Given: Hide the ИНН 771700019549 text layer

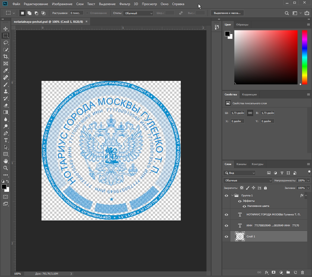Looking at the screenshot, I should (x=227, y=226).
